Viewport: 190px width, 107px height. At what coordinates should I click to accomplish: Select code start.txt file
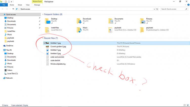tap(55, 60)
